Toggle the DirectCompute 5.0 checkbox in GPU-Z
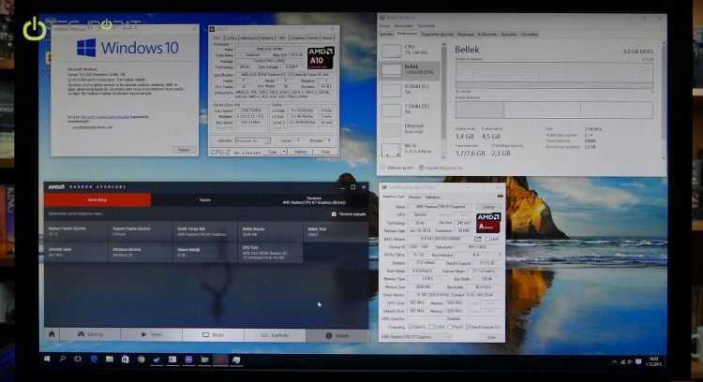 click(x=468, y=327)
